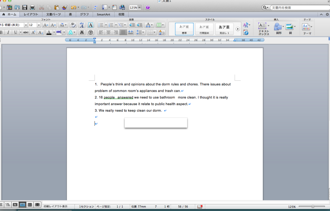330x211 pixels.
Task: Decrease paragraph indent
Action: (132, 25)
